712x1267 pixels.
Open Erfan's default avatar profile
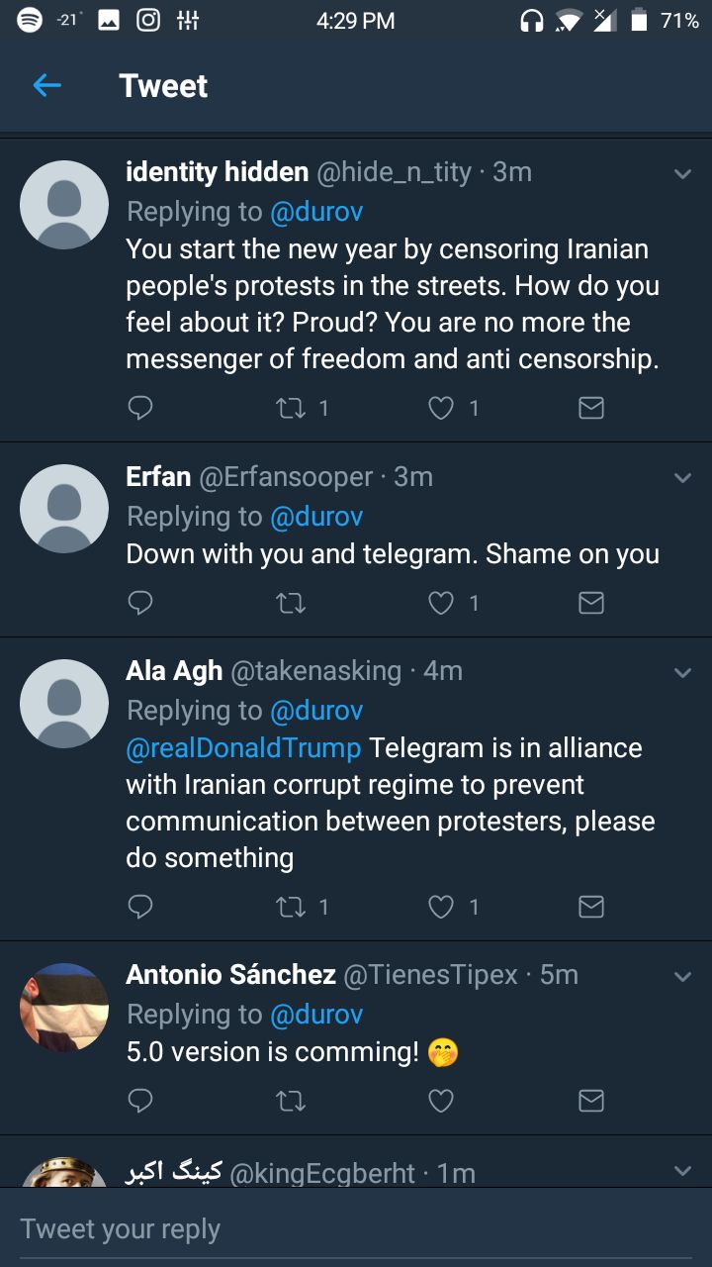coord(64,509)
